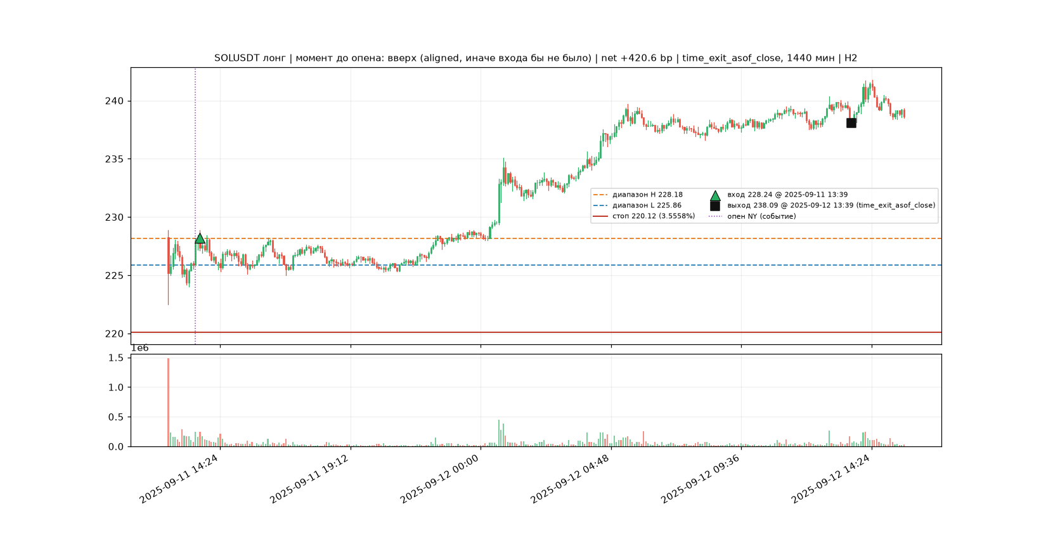Select the black square icon in the legend
The height and width of the screenshot is (558, 1046).
[x=715, y=205]
